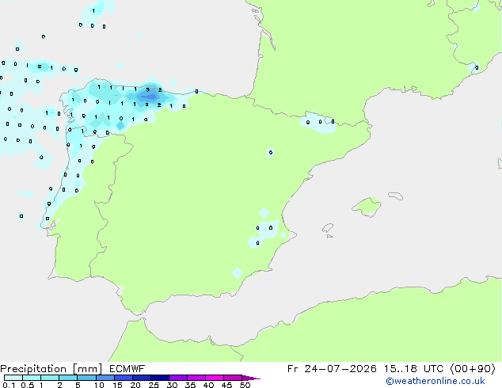
Task: Click the light rain patch over the Pyrenees
Action: (x=318, y=123)
